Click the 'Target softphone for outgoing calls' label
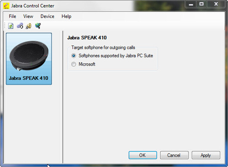The width and height of the screenshot is (228, 167). 103,47
